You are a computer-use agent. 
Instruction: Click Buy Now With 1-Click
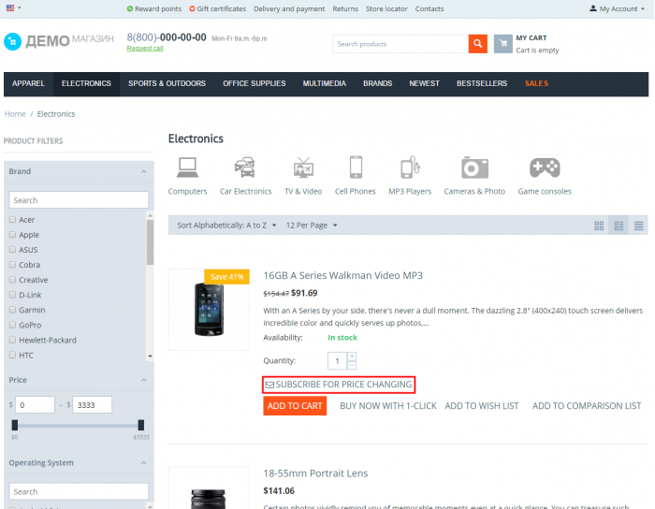pos(388,406)
